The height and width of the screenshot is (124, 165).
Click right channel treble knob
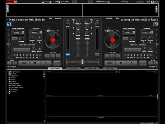pyautogui.click(x=87, y=21)
